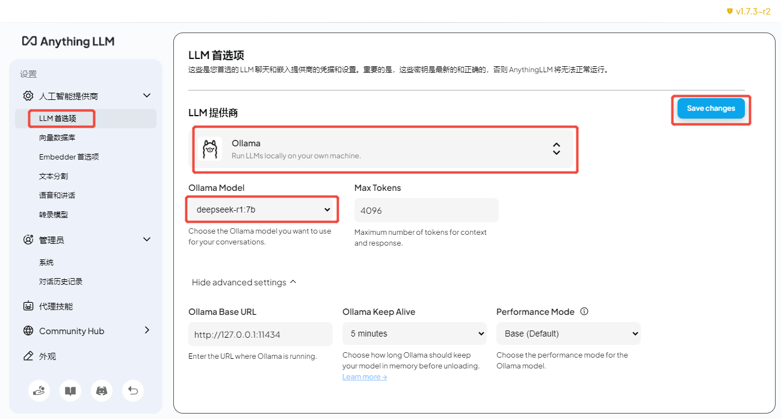Open the Ollama Keep Alive dropdown
The image size is (781, 419).
pyautogui.click(x=415, y=334)
